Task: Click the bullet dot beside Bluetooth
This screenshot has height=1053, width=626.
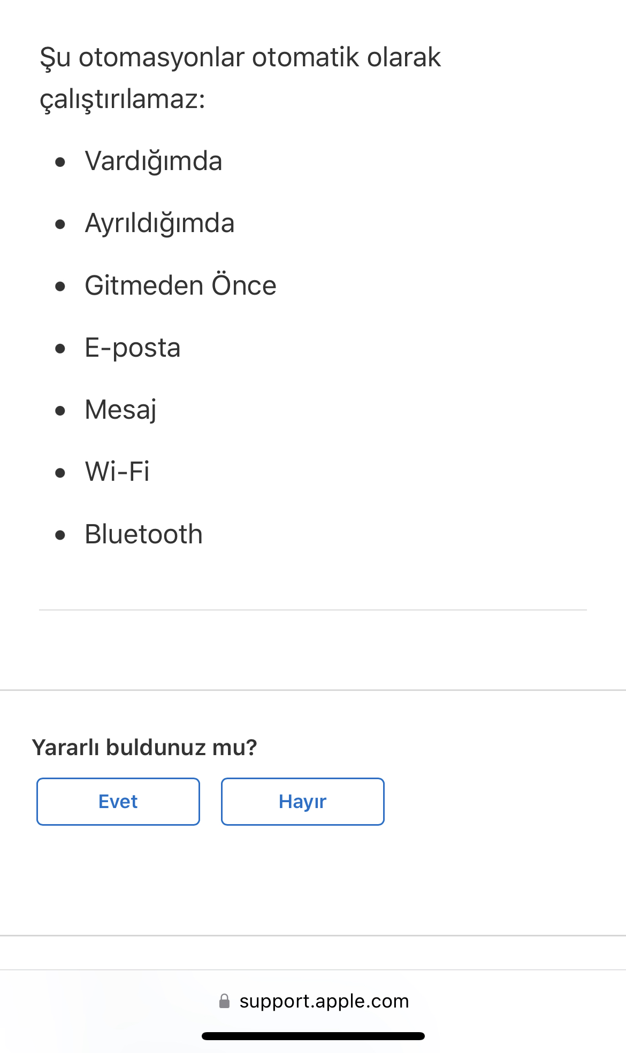Action: click(x=60, y=535)
